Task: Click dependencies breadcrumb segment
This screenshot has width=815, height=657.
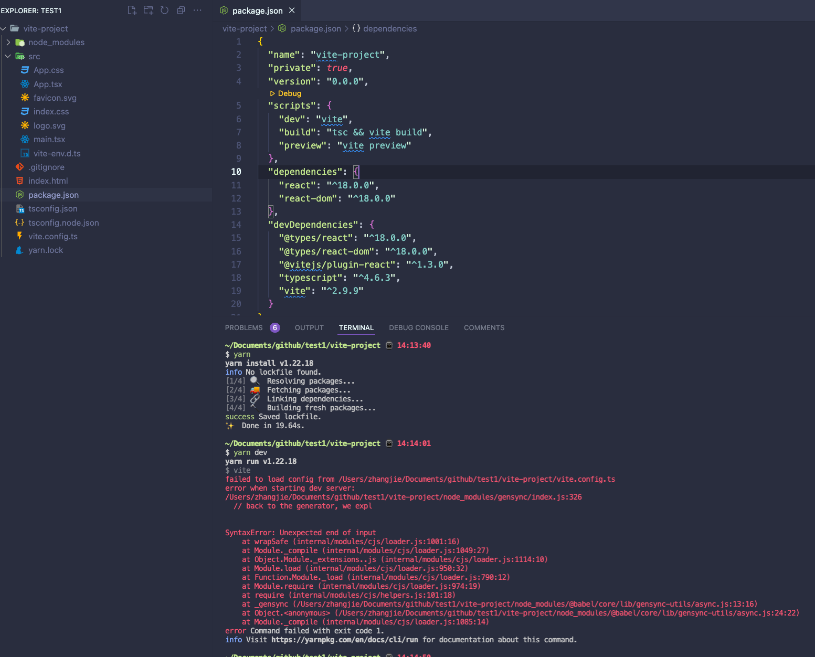Action: click(390, 28)
